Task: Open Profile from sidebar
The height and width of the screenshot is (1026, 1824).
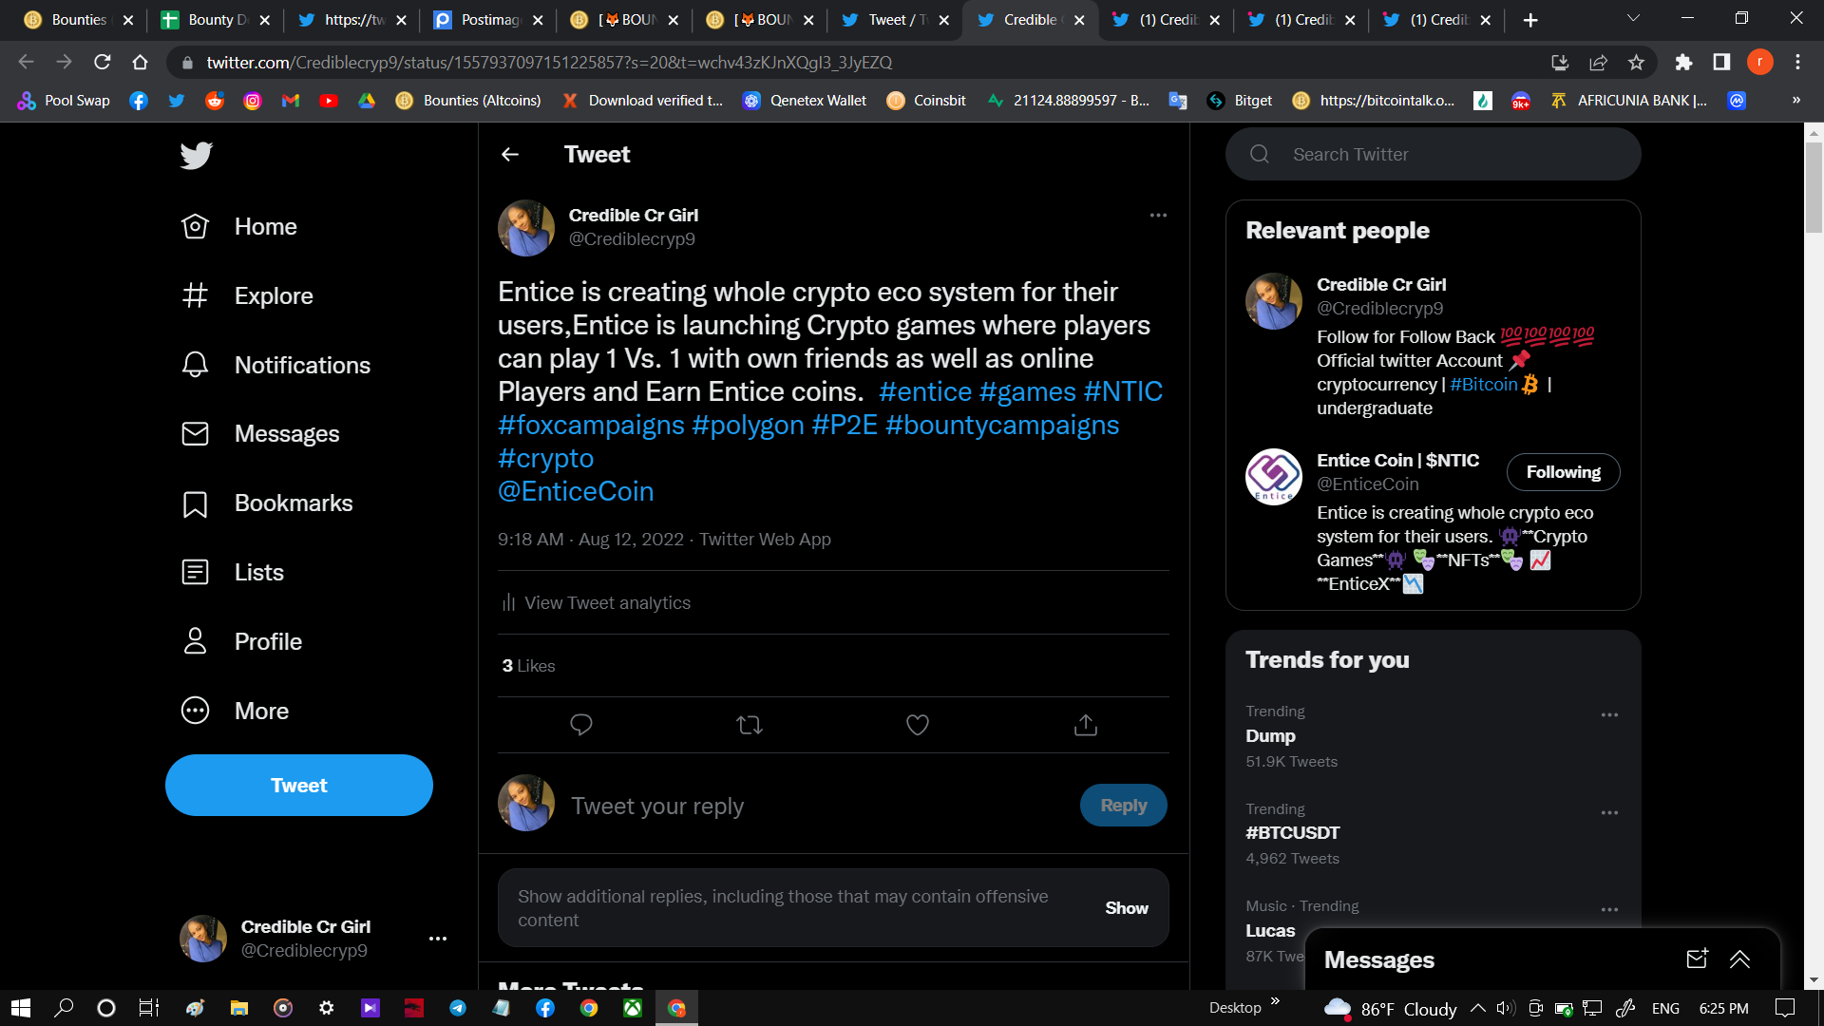Action: coord(241,642)
